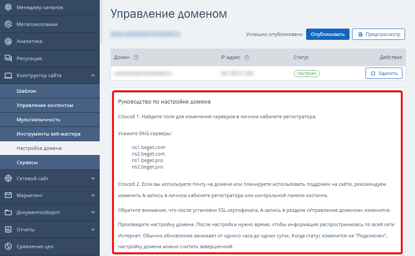Click the Менеджер каналов sidebar icon
Viewport: 415px width, 256px height.
[8, 7]
